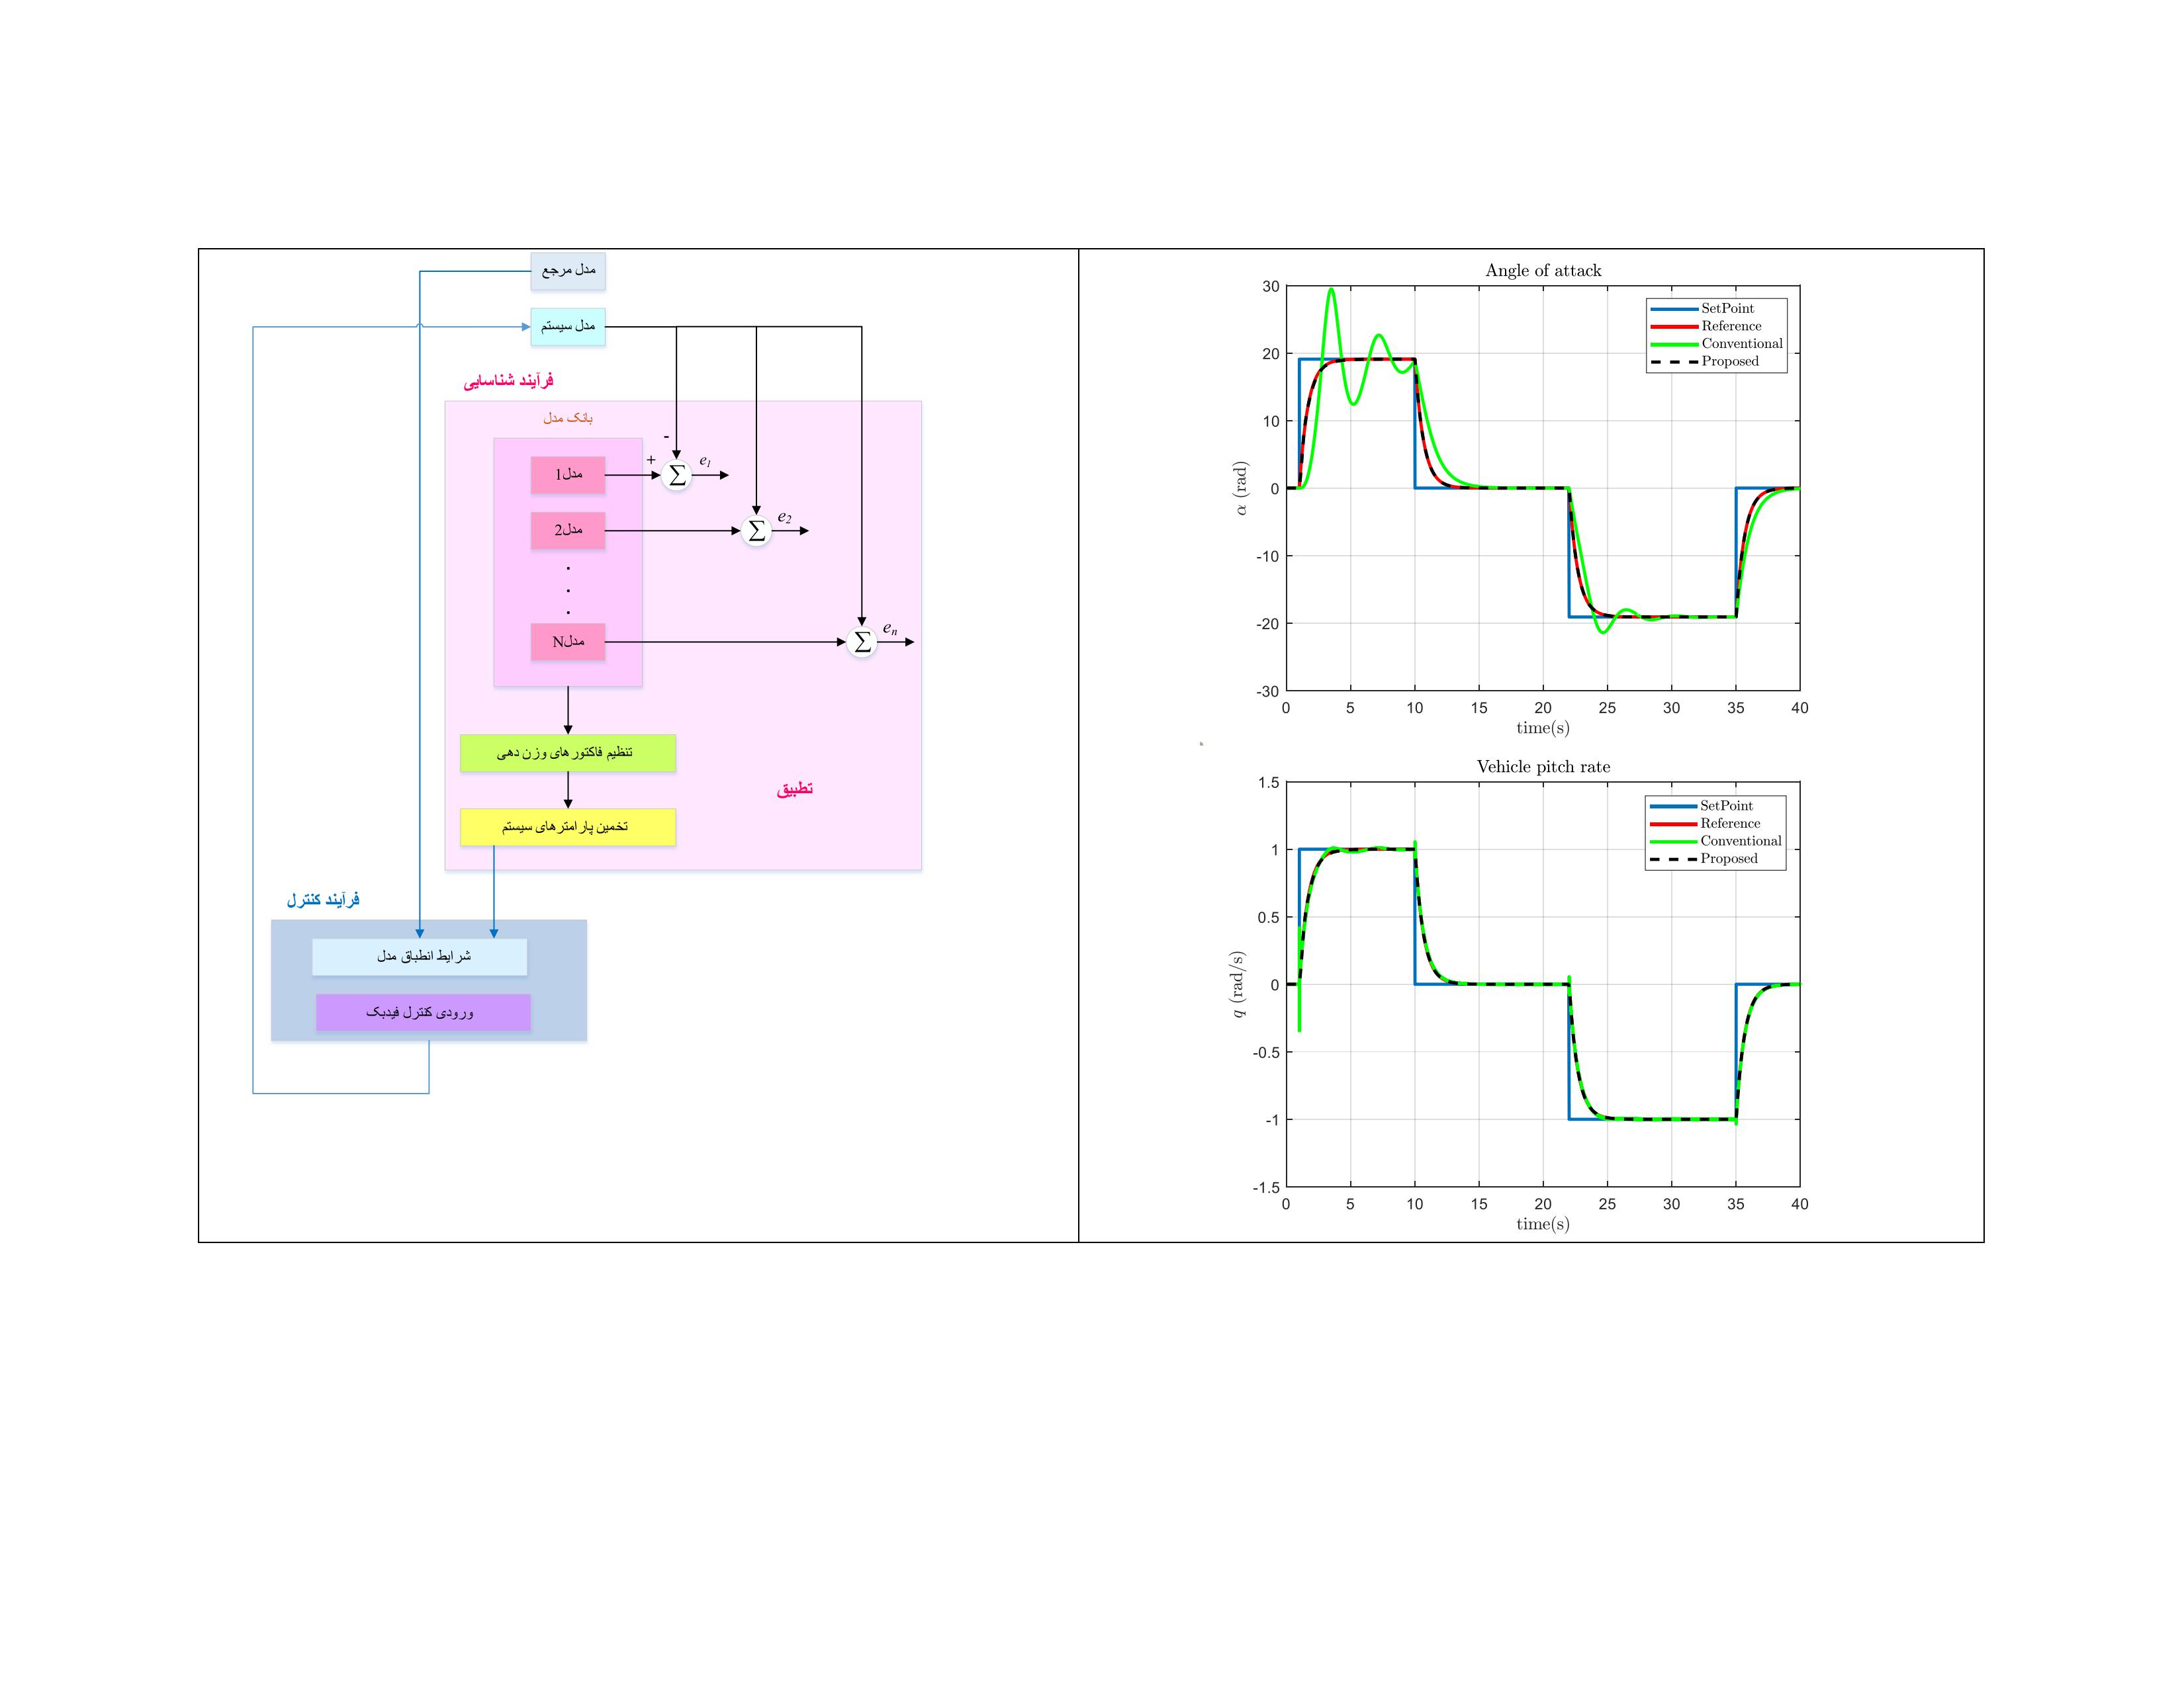Click Proposed entry in Vehicle pitch rate legend
2184x1687 pixels.
[1728, 859]
